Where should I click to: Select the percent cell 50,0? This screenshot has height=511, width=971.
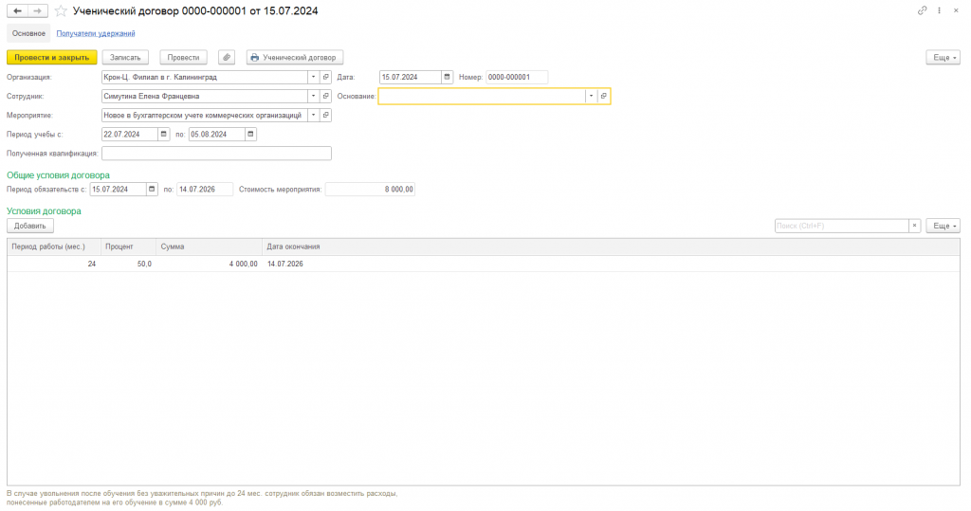click(x=128, y=264)
